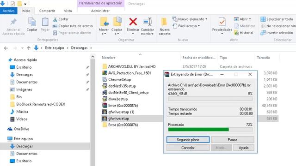The height and width of the screenshot is (166, 296).
Task: Click the Modo... button
Action: pos(221,148)
